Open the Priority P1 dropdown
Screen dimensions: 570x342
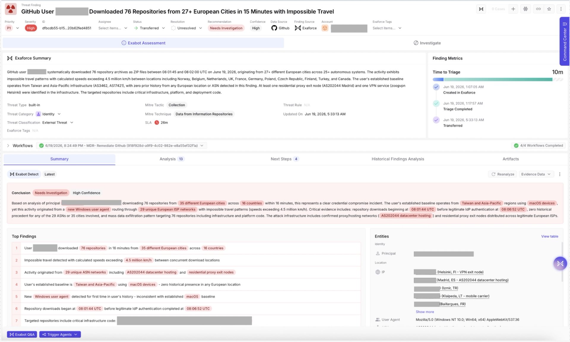tap(12, 28)
